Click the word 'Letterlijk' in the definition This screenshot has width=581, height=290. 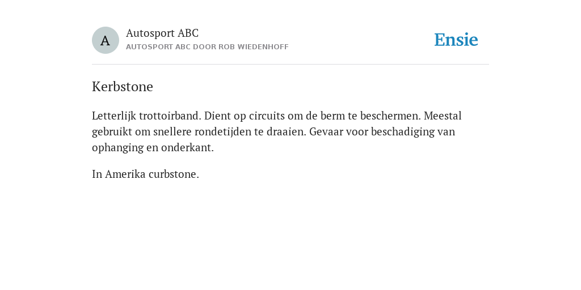(113, 116)
